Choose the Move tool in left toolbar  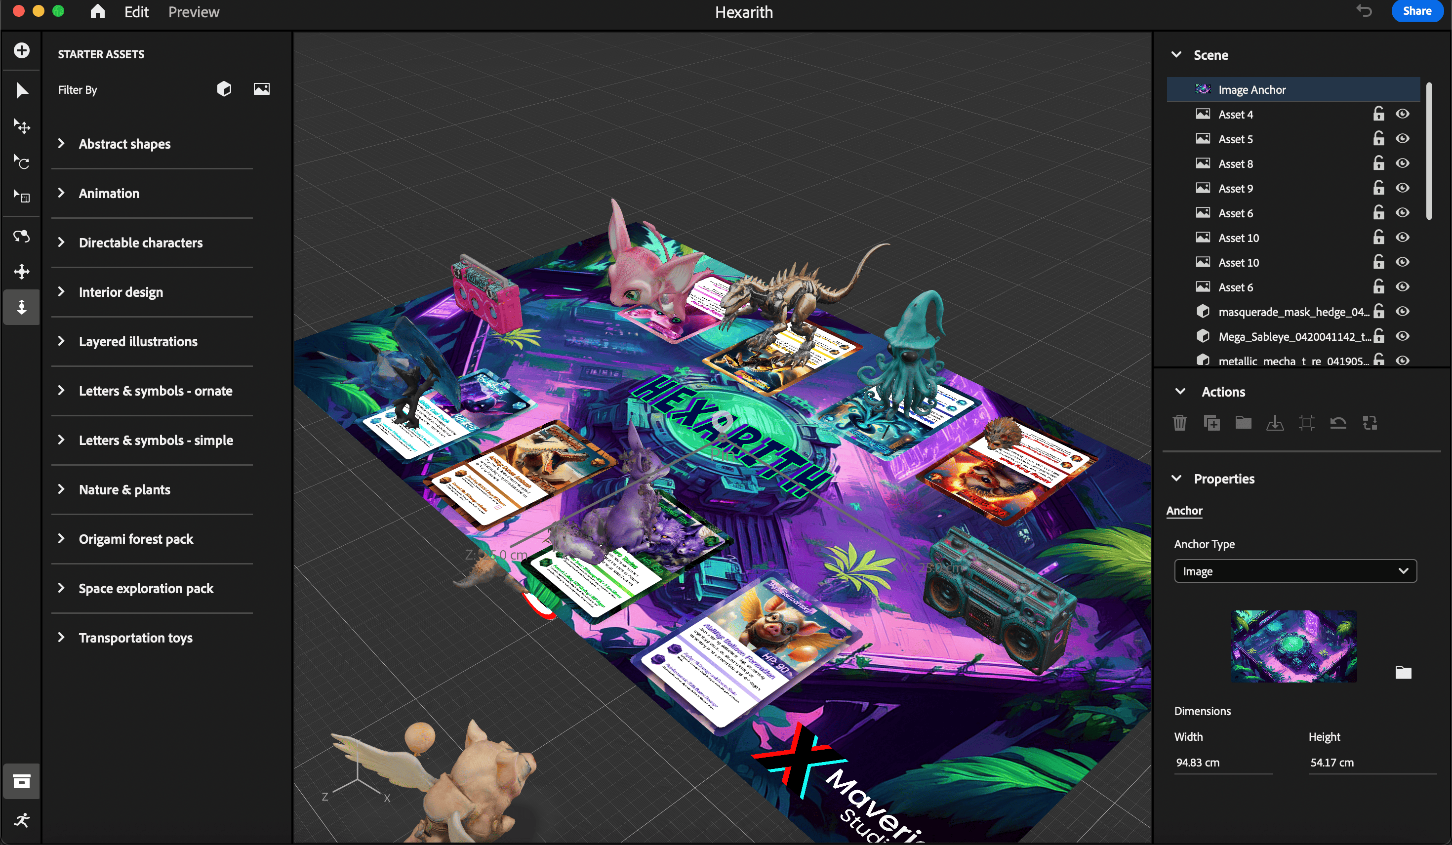tap(21, 126)
